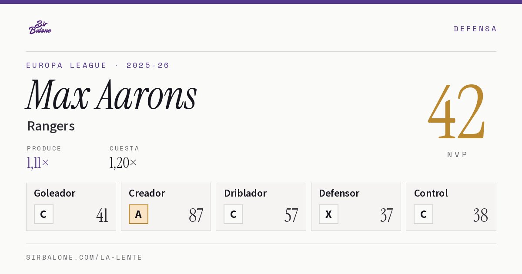Click the C grade badge in Driblador
This screenshot has width=522, height=274.
pyautogui.click(x=233, y=214)
